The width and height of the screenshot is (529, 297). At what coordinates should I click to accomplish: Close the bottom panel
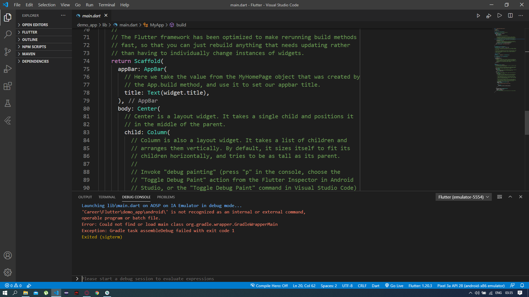(x=521, y=197)
